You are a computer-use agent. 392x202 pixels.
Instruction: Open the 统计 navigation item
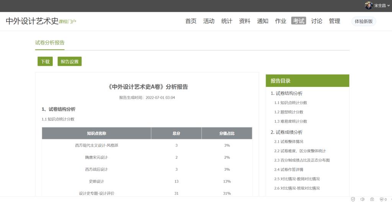pyautogui.click(x=227, y=21)
